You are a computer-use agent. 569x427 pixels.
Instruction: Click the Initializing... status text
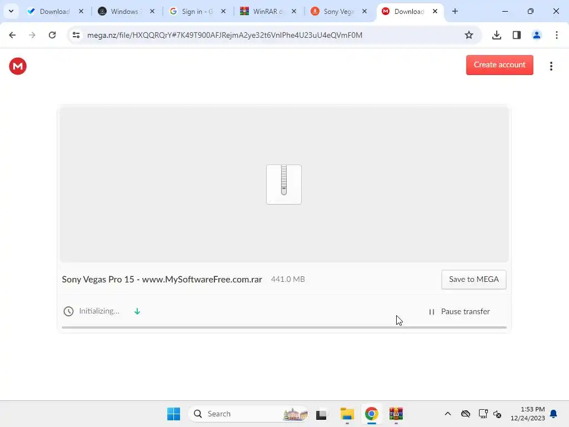(x=99, y=311)
